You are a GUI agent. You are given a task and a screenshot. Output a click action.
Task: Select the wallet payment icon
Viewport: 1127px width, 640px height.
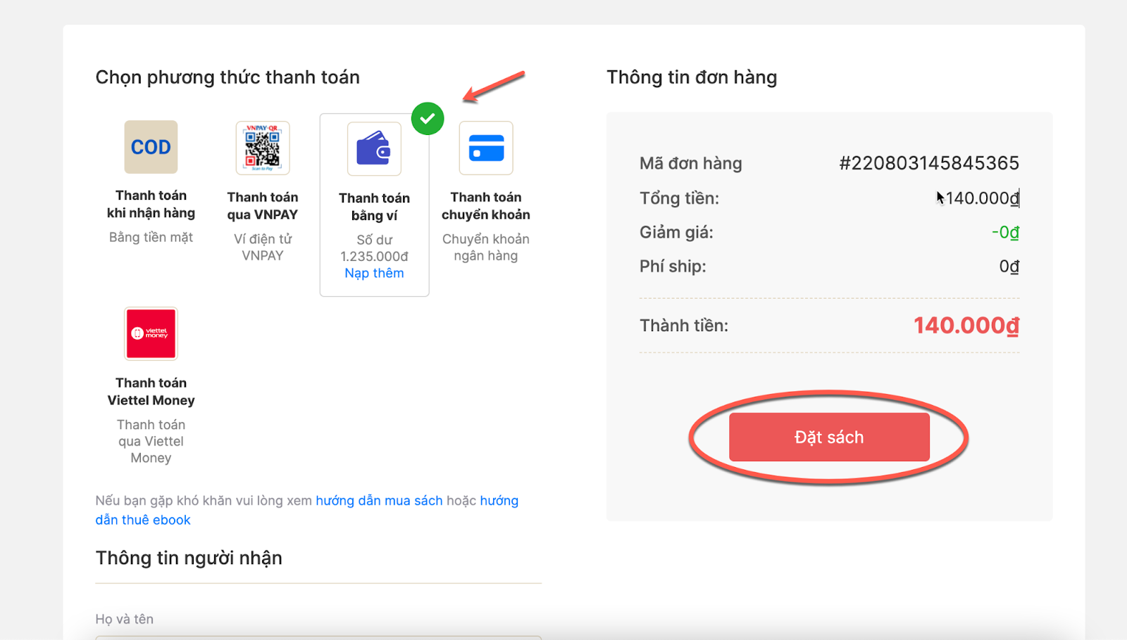[374, 148]
